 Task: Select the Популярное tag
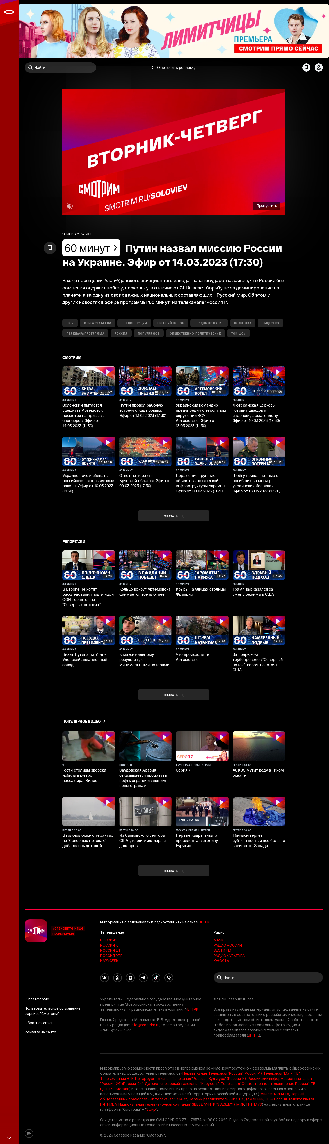tap(148, 333)
